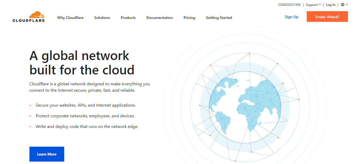
Task: Expand the Support dropdown
Action: coord(313,5)
